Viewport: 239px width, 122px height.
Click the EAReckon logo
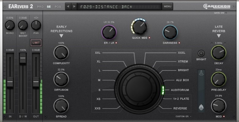(216, 6)
